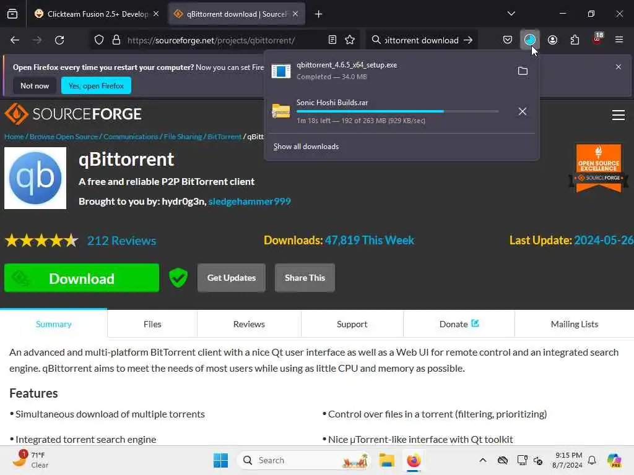
Task: Open Windows Start menu
Action: [221, 460]
